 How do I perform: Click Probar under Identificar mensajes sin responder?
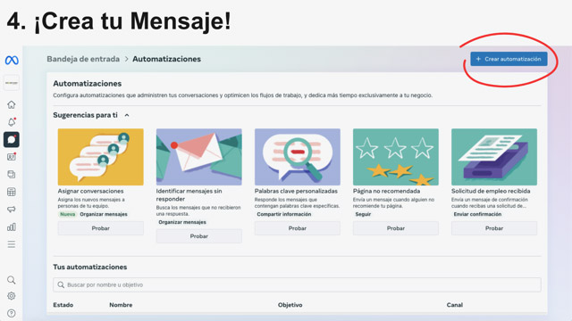tap(198, 236)
